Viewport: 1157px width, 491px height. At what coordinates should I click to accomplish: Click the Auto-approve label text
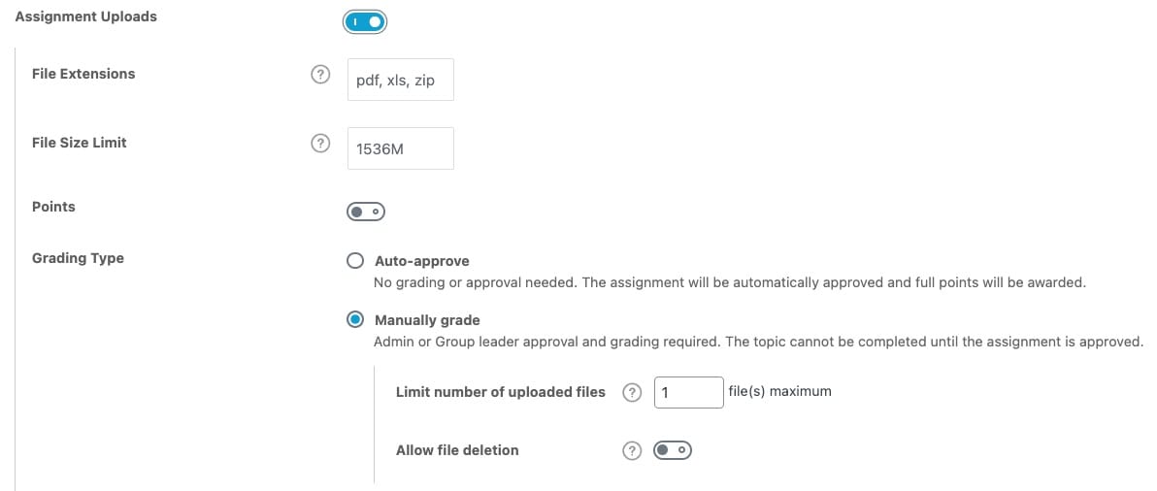click(422, 261)
